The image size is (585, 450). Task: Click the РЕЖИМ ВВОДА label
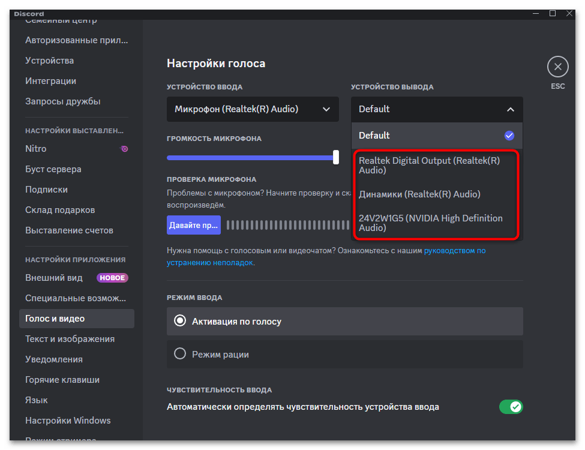click(x=194, y=298)
